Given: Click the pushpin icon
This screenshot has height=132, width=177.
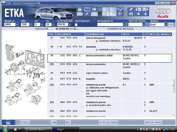Looking at the screenshot, I should coord(131,9).
